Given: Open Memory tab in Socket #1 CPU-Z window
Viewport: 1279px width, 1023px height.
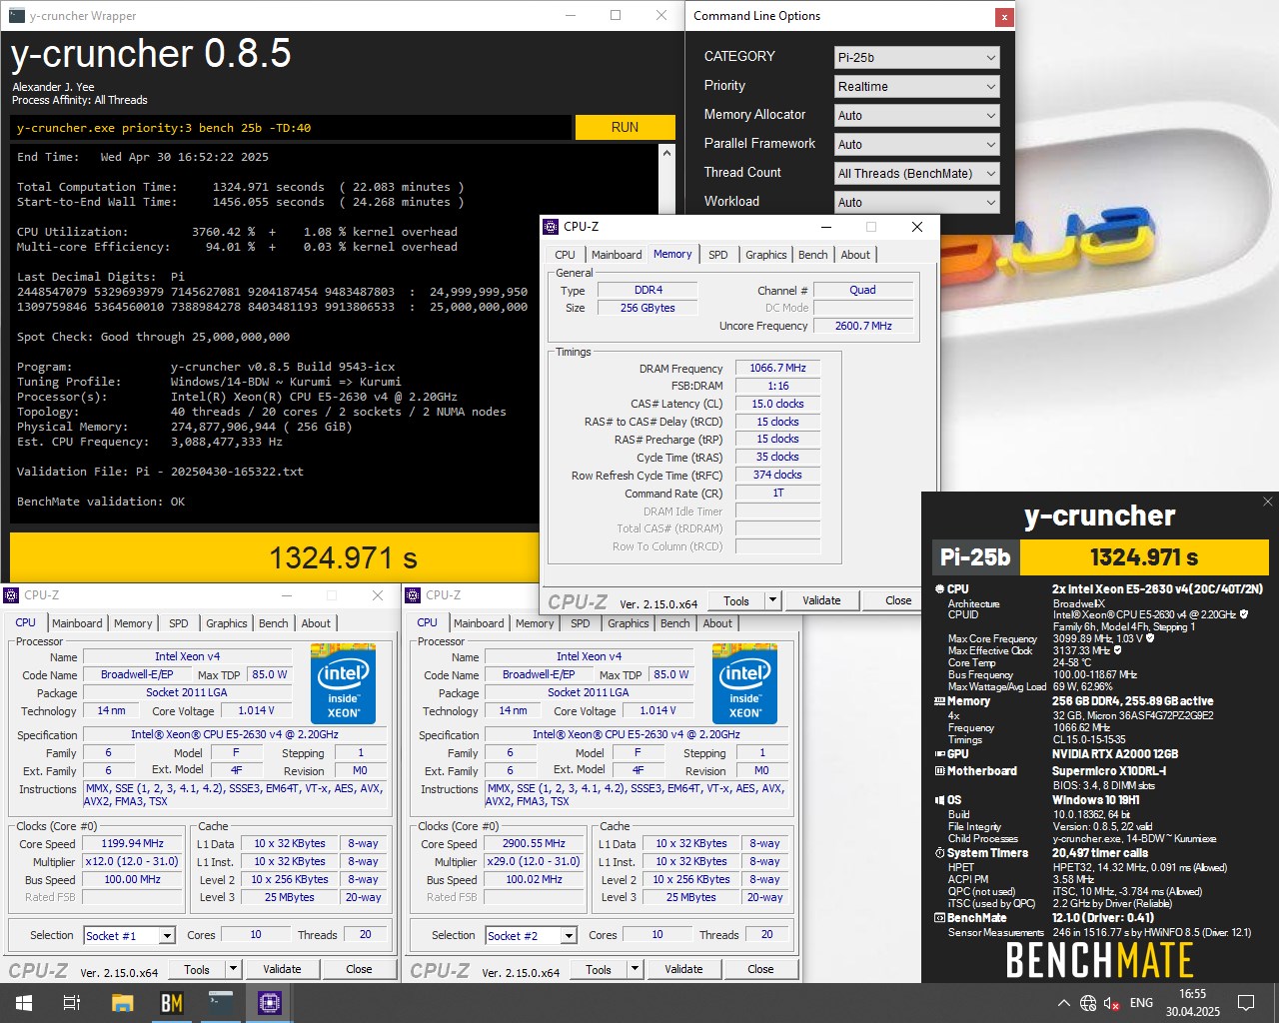Looking at the screenshot, I should click(x=133, y=623).
